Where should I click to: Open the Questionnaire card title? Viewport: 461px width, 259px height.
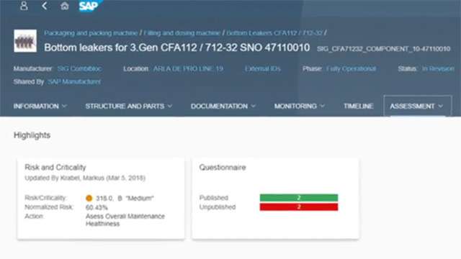coord(223,168)
